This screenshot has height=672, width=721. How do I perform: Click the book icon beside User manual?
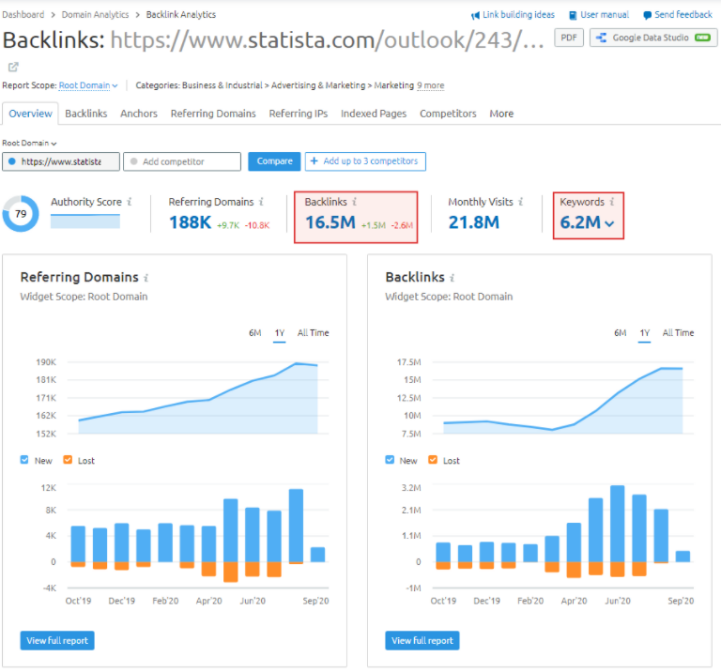point(573,15)
